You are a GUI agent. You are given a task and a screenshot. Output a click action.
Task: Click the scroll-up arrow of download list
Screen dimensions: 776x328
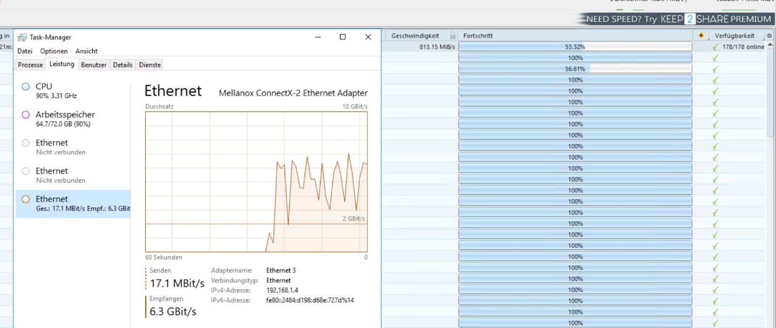[770, 45]
